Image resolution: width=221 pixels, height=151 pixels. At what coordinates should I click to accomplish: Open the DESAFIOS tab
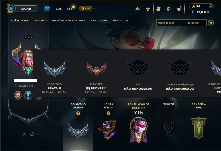[40, 21]
